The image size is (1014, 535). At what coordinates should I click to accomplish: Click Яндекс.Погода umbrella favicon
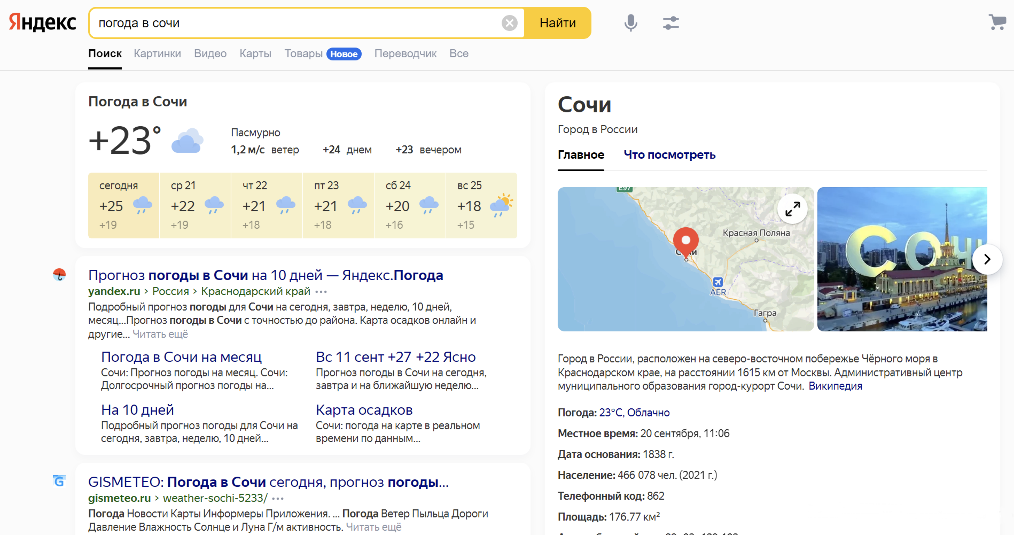click(x=59, y=274)
